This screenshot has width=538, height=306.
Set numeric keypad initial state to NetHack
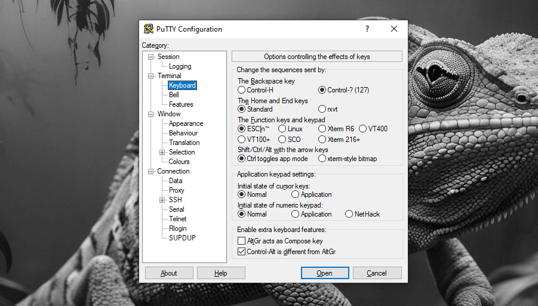[349, 214]
